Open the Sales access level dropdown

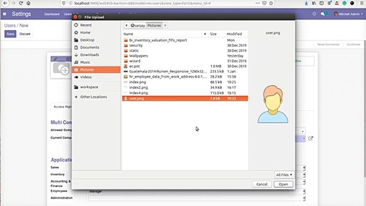click(304, 168)
